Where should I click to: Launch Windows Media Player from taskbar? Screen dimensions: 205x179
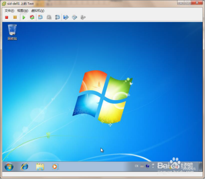point(55,167)
